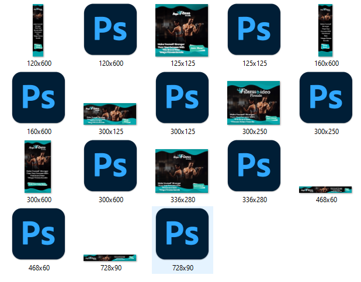Click the 728x90 label under the image thumbnail
The height and width of the screenshot is (282, 361).
111,268
